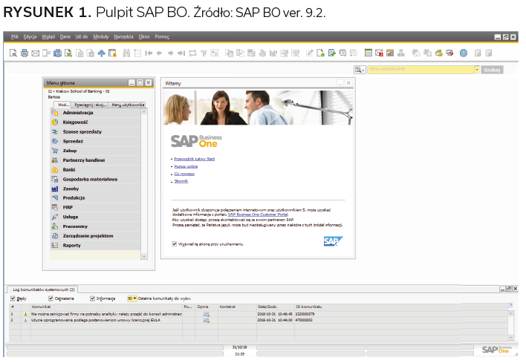
Task: Open the 50 last messages dropdown
Action: tap(131, 298)
